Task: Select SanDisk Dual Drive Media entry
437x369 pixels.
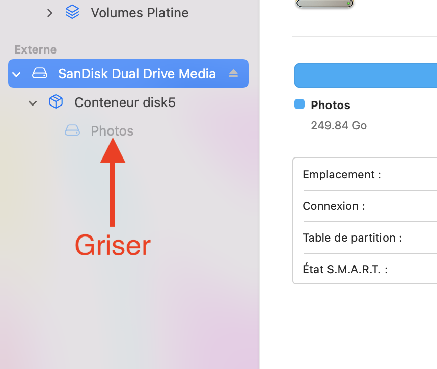Action: pyautogui.click(x=136, y=73)
